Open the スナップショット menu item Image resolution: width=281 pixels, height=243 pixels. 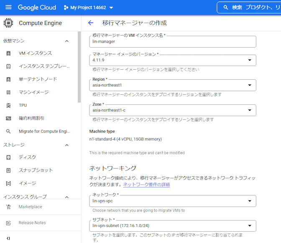coord(36,170)
